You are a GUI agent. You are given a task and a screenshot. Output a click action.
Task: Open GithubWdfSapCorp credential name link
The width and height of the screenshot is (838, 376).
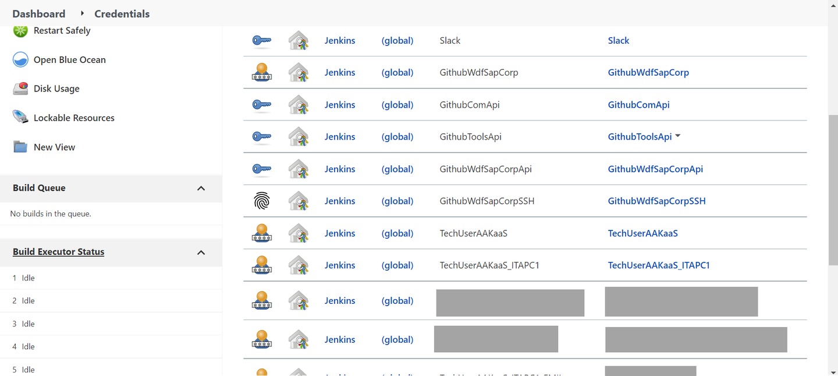click(x=648, y=73)
